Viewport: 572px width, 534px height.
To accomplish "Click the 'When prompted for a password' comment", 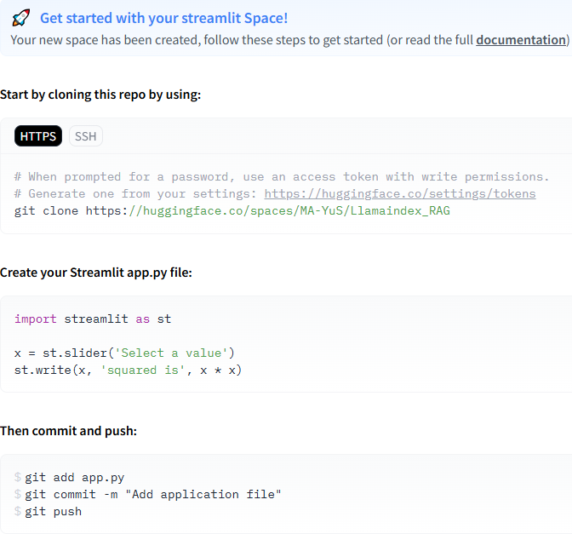I will point(282,177).
